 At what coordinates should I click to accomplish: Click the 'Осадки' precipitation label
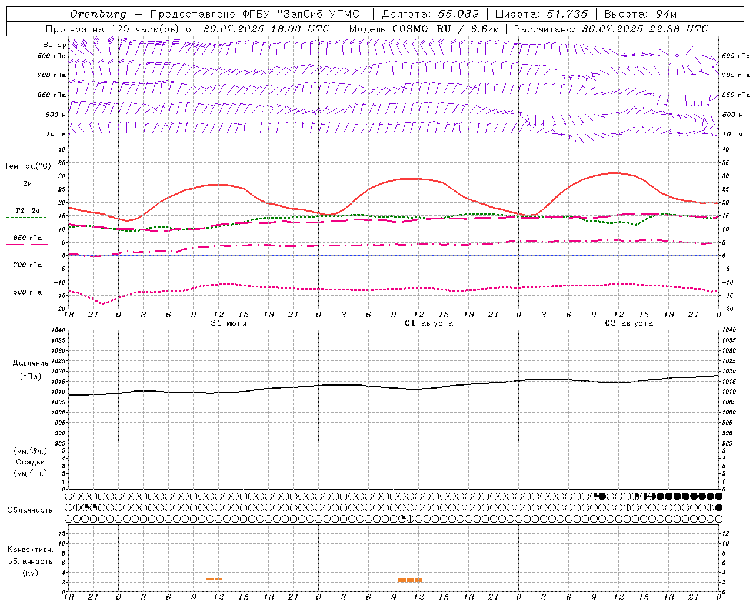(31, 462)
